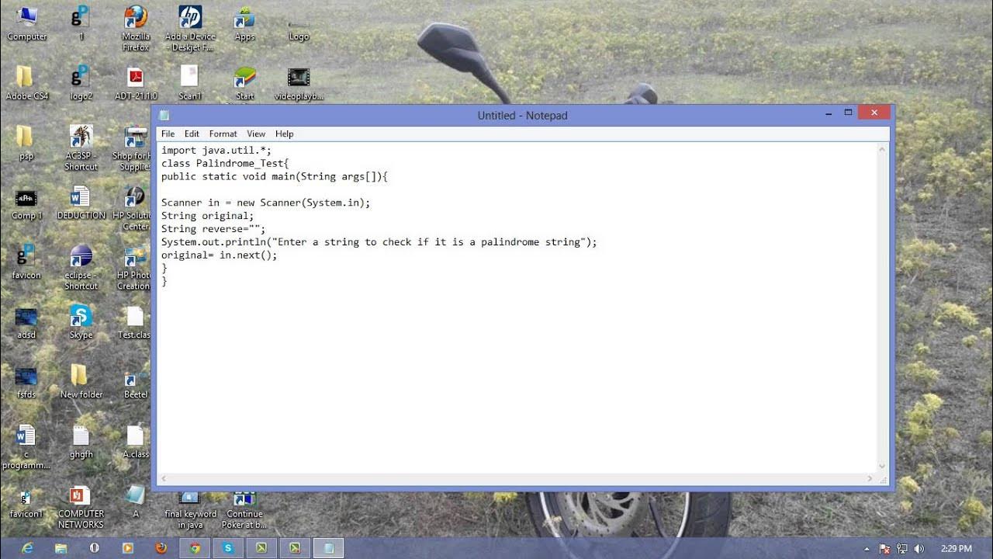
Task: Click the scroll up arrow in Notepad
Action: click(882, 149)
